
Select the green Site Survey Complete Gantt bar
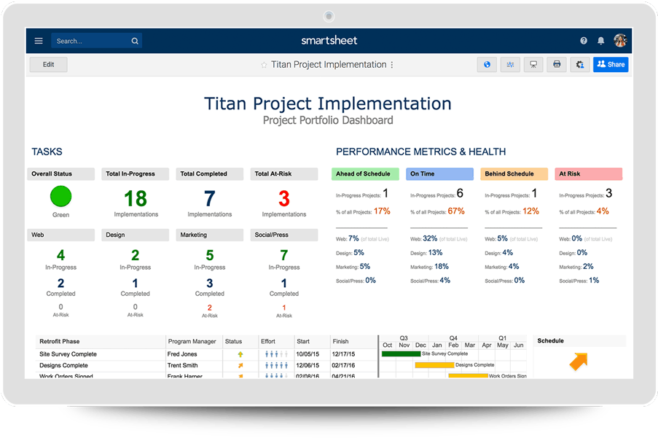point(402,354)
